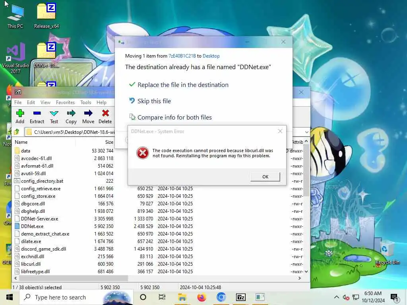Open the notification center icon
The image size is (407, 305).
click(394, 297)
